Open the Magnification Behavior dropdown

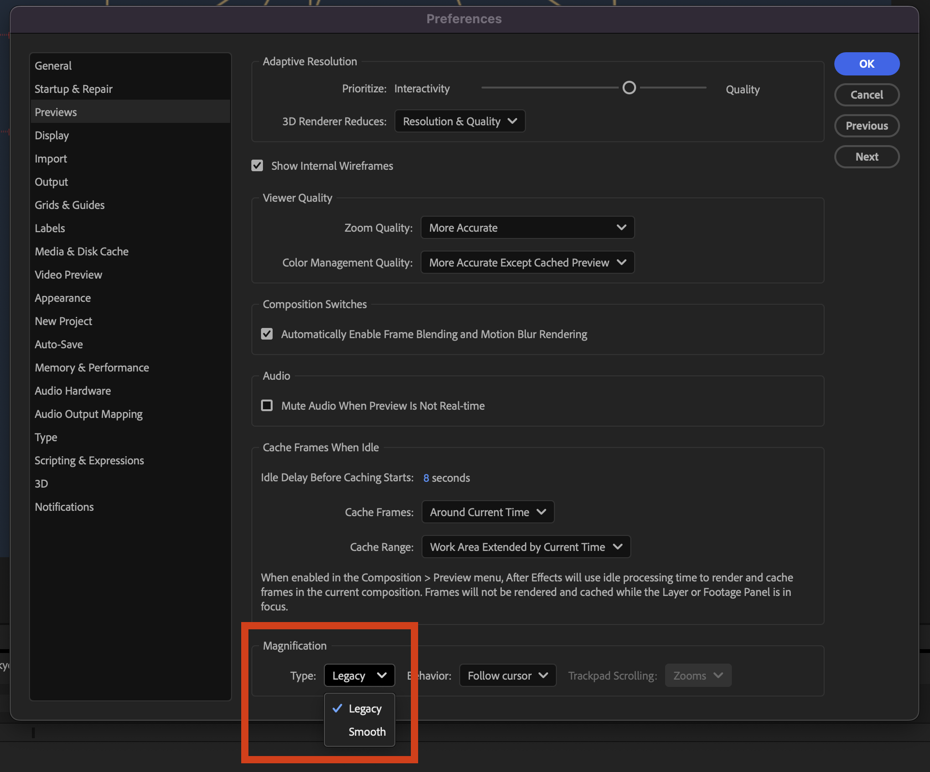pyautogui.click(x=507, y=675)
